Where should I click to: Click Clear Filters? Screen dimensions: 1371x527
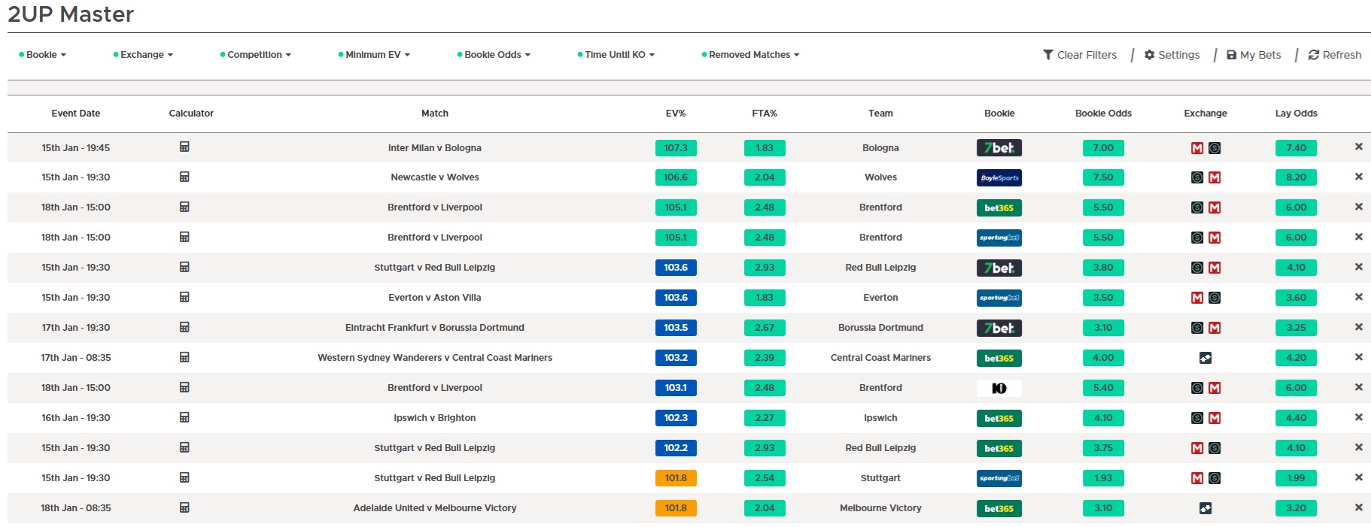[1079, 55]
